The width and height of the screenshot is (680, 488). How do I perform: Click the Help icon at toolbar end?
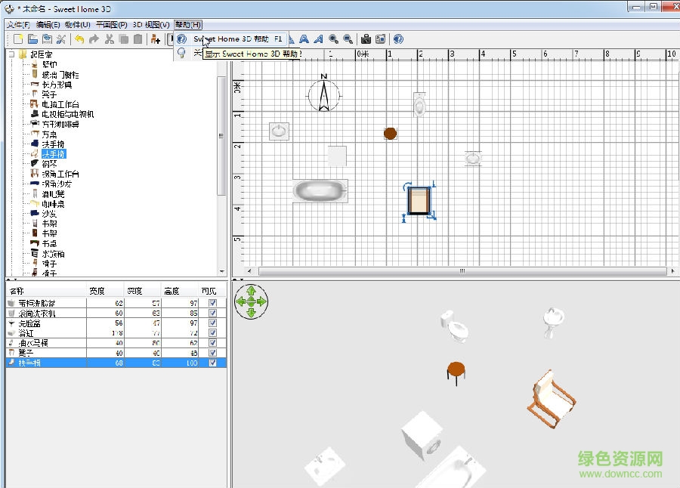tap(398, 39)
